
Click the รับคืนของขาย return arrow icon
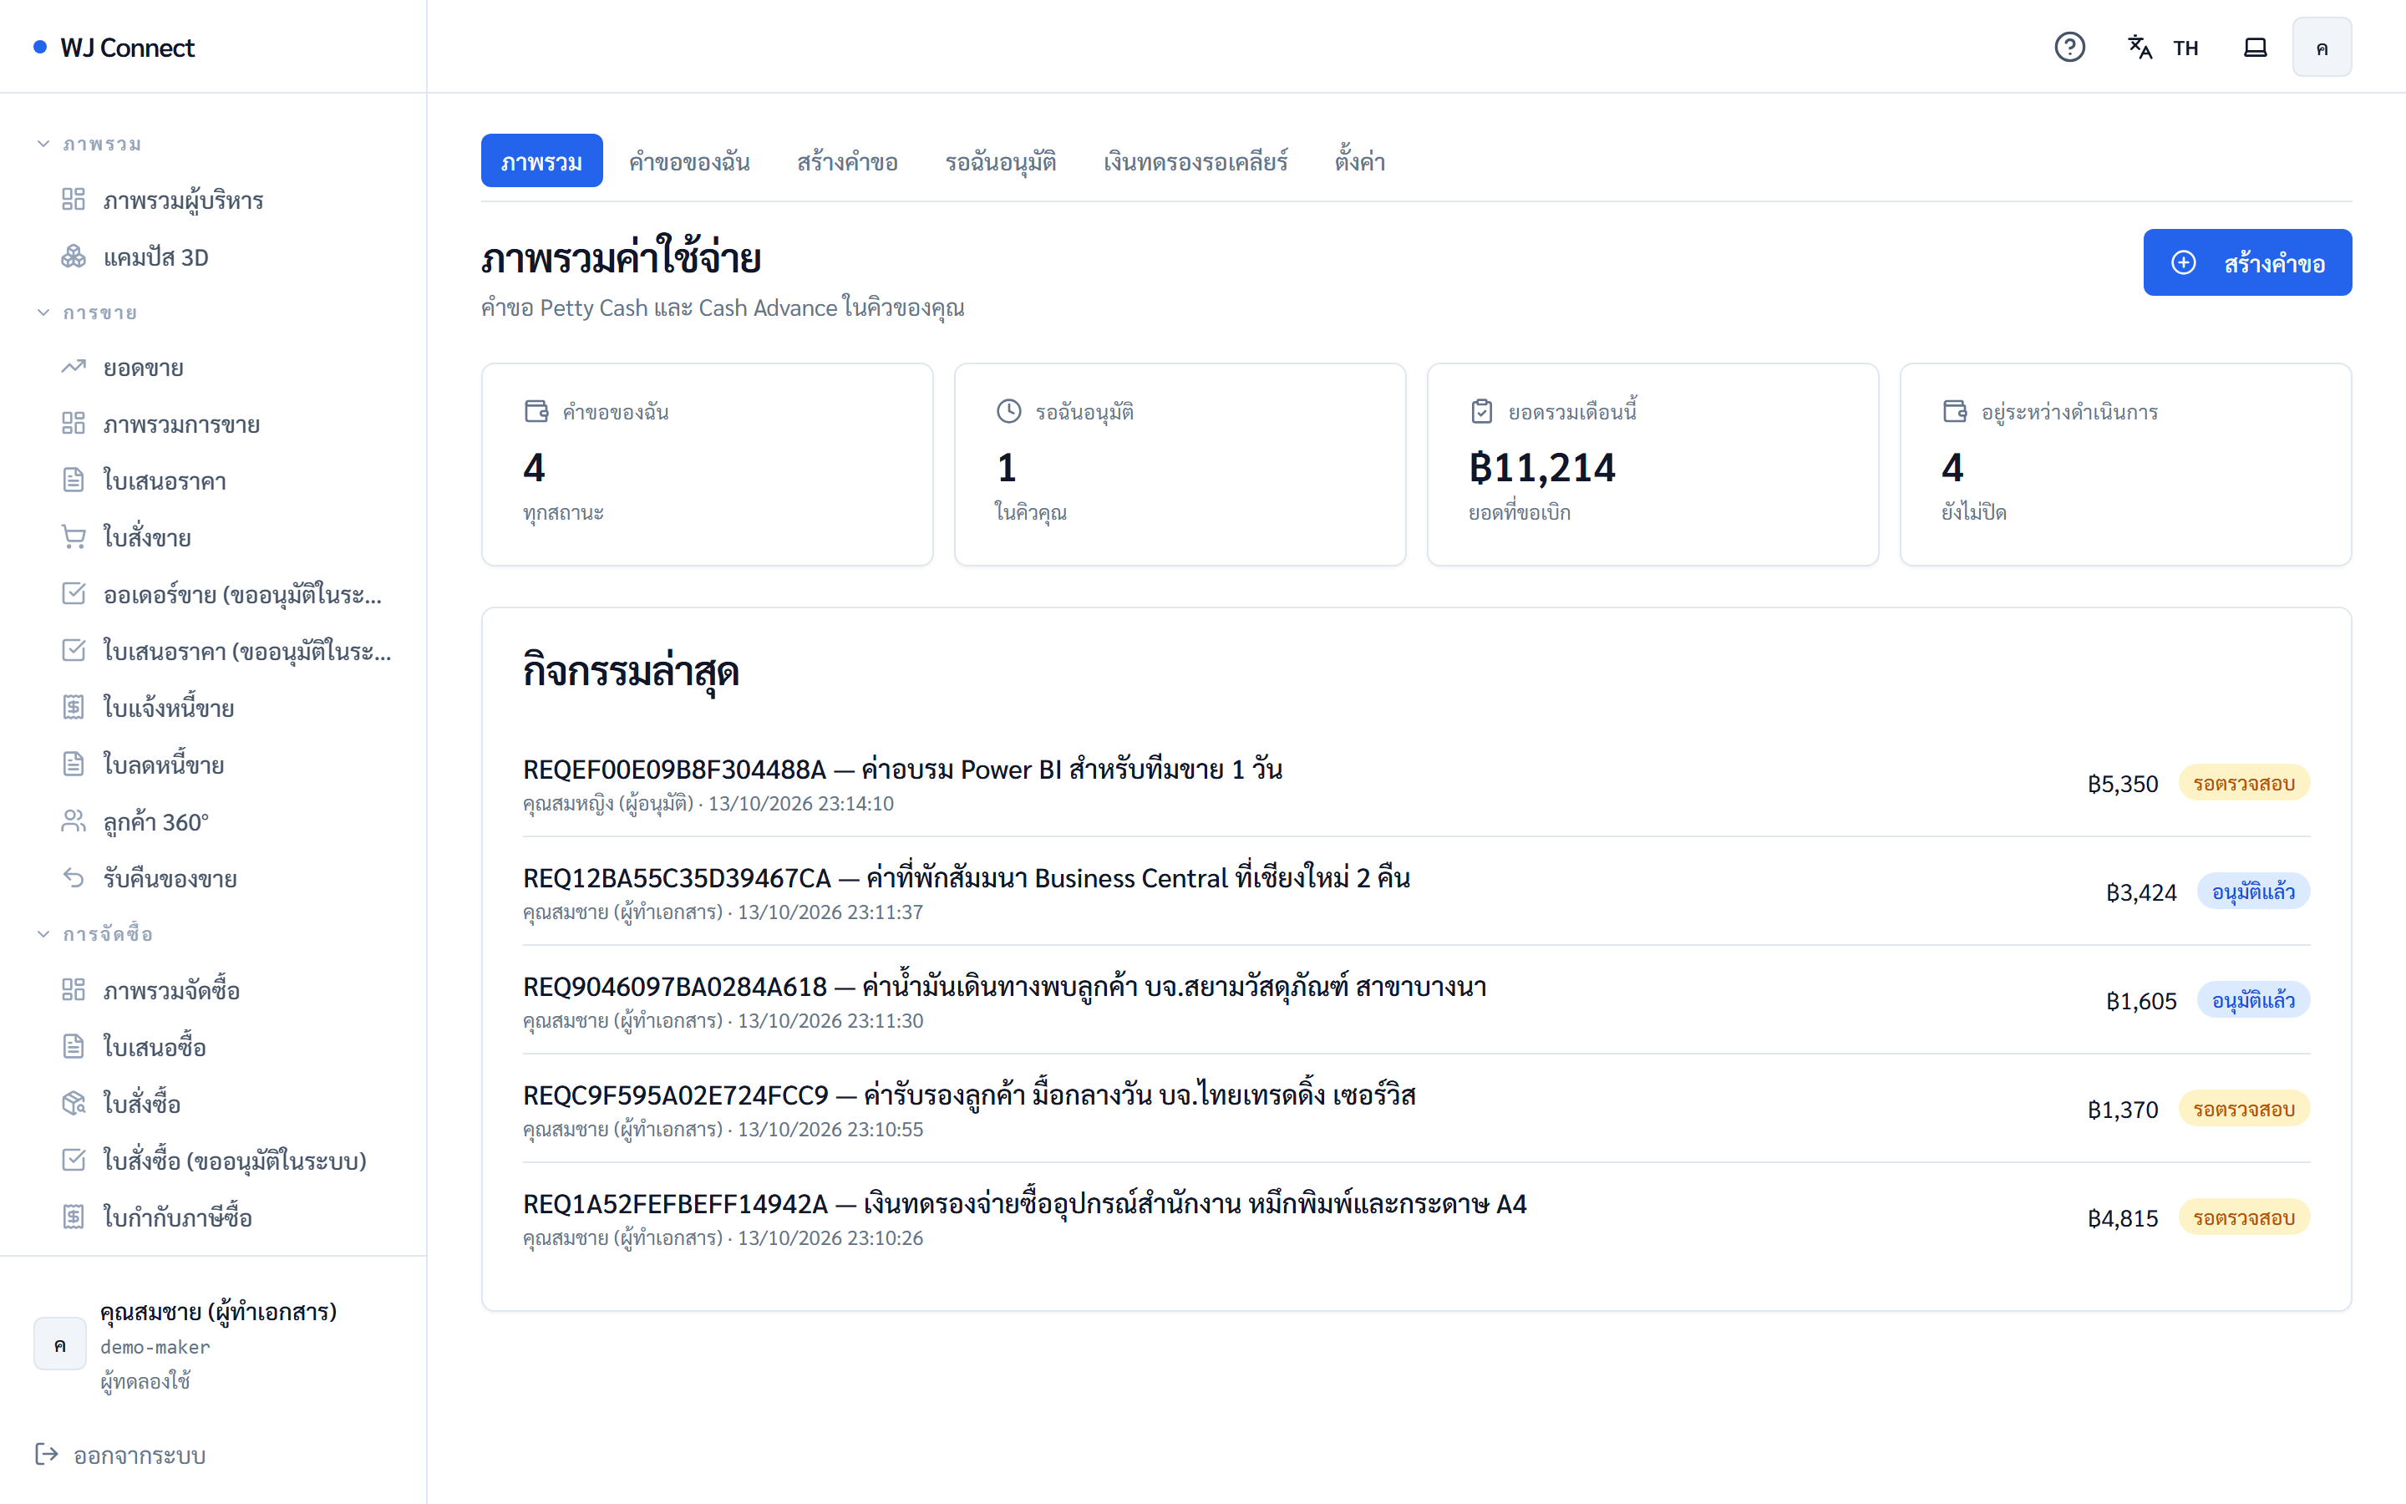(x=74, y=877)
